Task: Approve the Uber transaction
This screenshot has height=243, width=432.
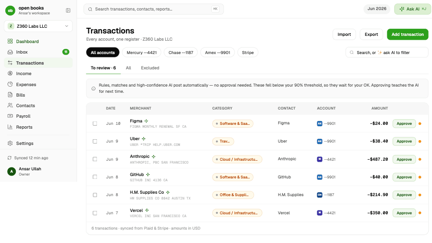Action: click(x=404, y=142)
